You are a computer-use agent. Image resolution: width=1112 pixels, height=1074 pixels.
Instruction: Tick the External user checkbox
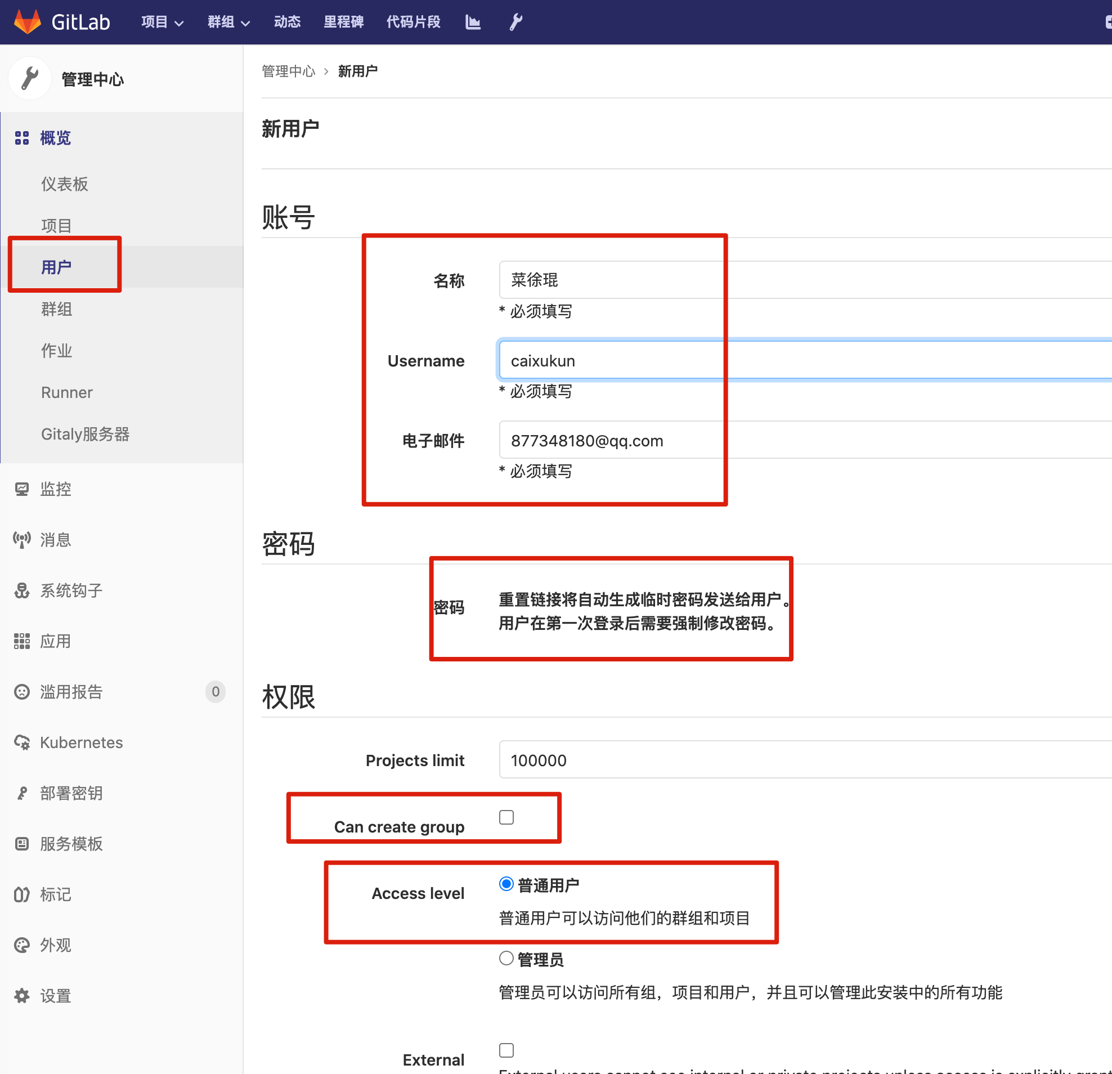click(x=506, y=1050)
